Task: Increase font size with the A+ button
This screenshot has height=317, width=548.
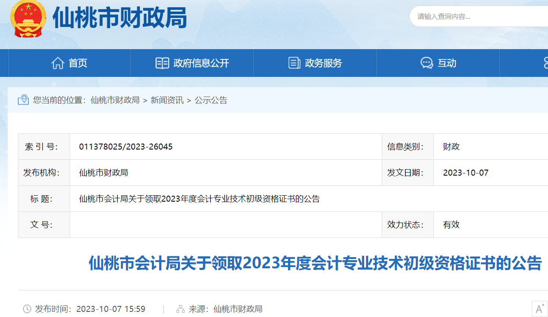Action: pyautogui.click(x=539, y=309)
